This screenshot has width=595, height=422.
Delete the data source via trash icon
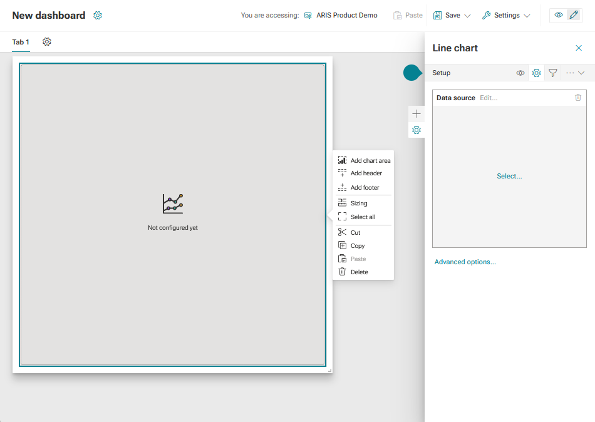578,98
